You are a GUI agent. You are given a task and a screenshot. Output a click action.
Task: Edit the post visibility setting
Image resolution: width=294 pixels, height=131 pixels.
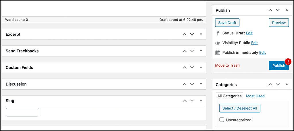pos(254,43)
